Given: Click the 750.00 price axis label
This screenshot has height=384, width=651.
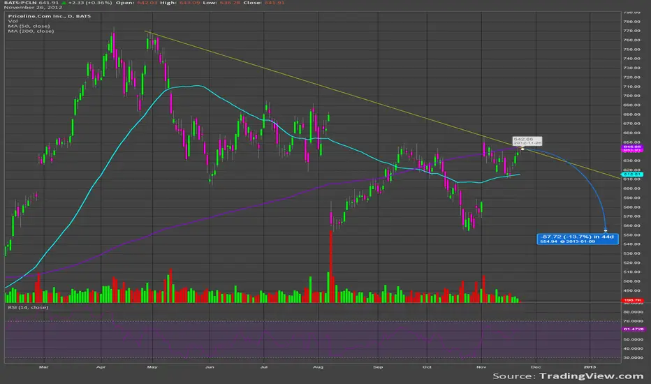Looking at the screenshot, I should coord(631,50).
